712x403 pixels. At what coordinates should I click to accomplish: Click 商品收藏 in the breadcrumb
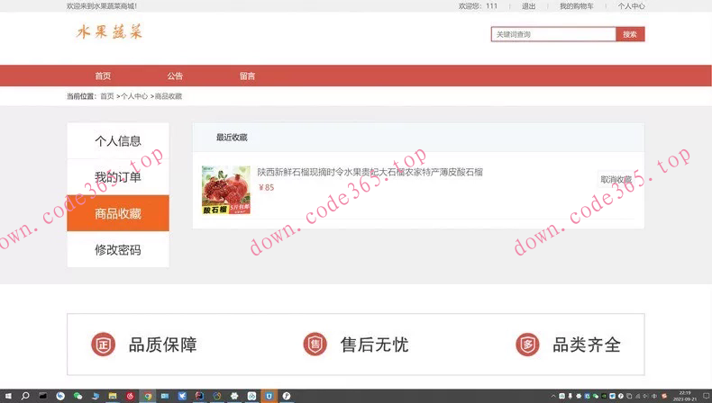point(169,96)
